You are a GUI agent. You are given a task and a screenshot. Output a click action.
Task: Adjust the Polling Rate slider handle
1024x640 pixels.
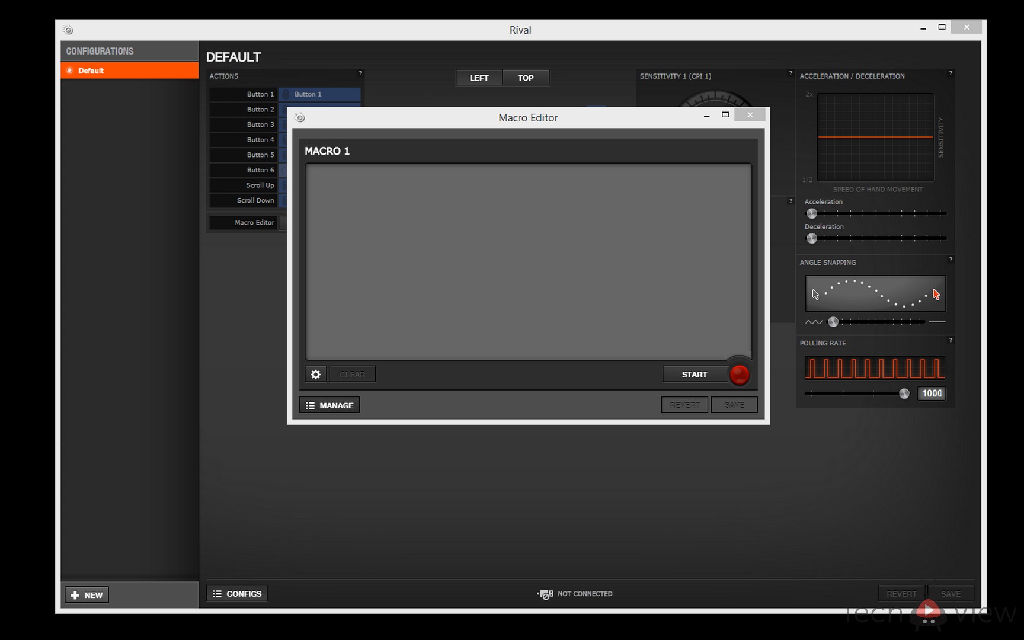pyautogui.click(x=904, y=393)
